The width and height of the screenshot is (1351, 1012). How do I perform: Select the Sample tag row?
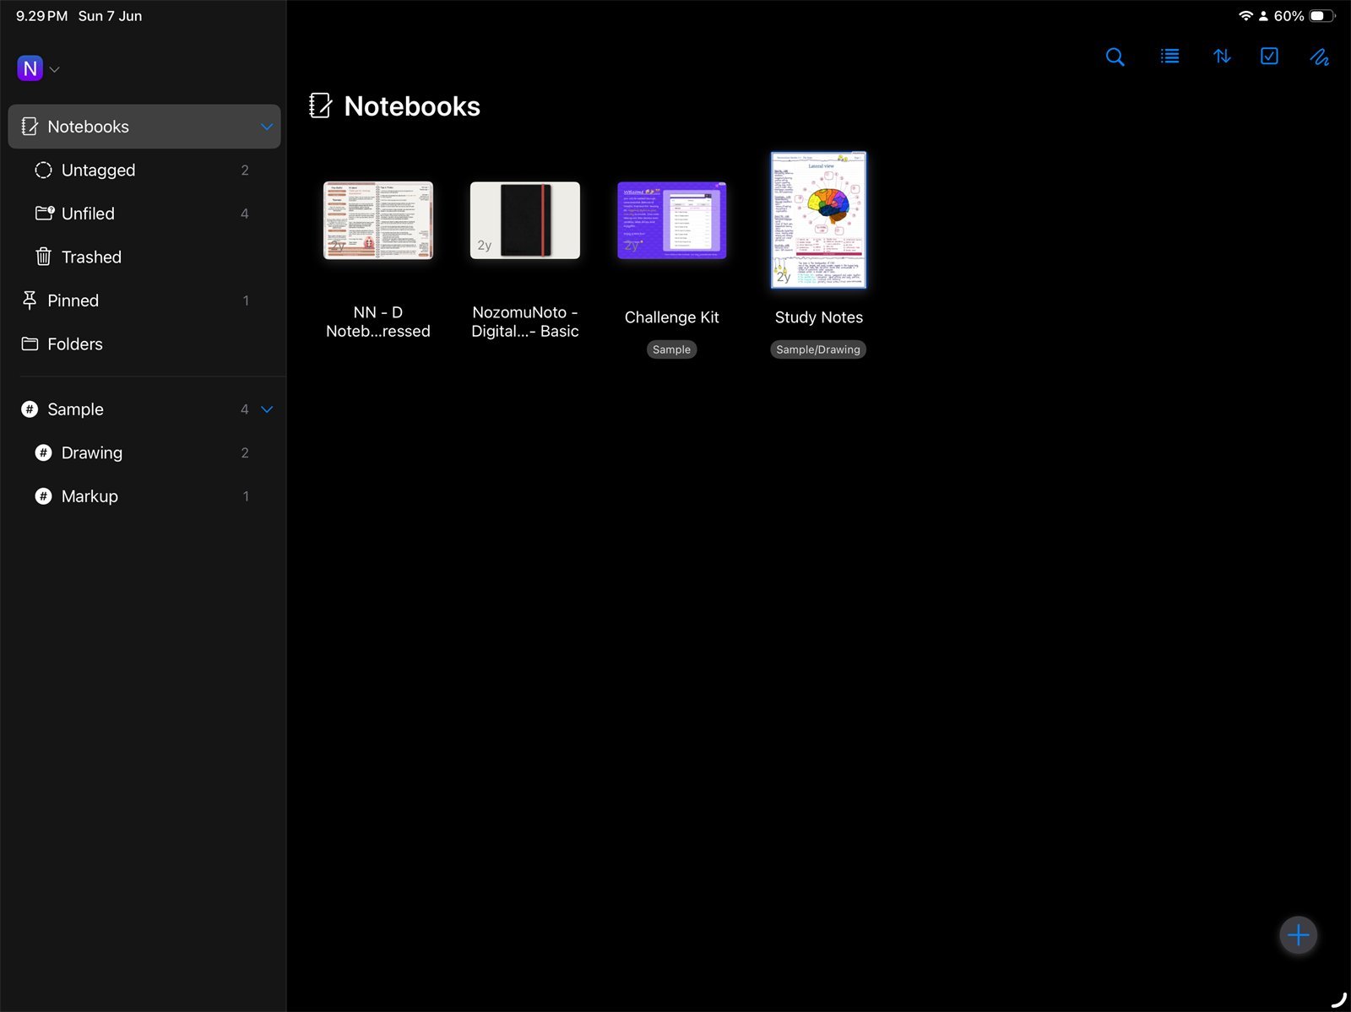point(144,409)
